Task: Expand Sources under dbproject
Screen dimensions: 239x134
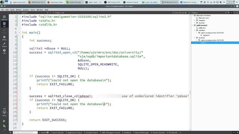Action: click(x=195, y=23)
